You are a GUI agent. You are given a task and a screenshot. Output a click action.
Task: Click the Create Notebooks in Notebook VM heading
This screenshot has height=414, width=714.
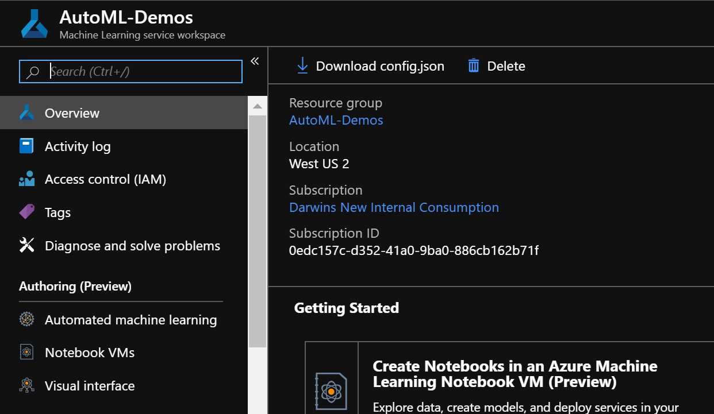(x=515, y=374)
